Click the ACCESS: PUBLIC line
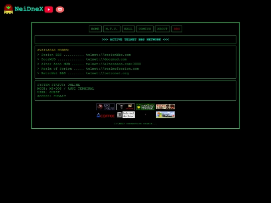This screenshot has width=271, height=203. (x=52, y=96)
